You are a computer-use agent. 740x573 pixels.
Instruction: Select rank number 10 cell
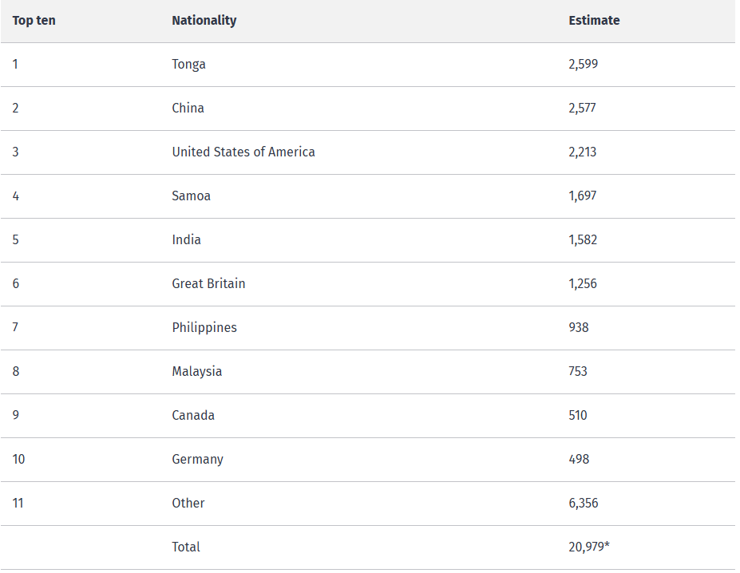coord(18,459)
